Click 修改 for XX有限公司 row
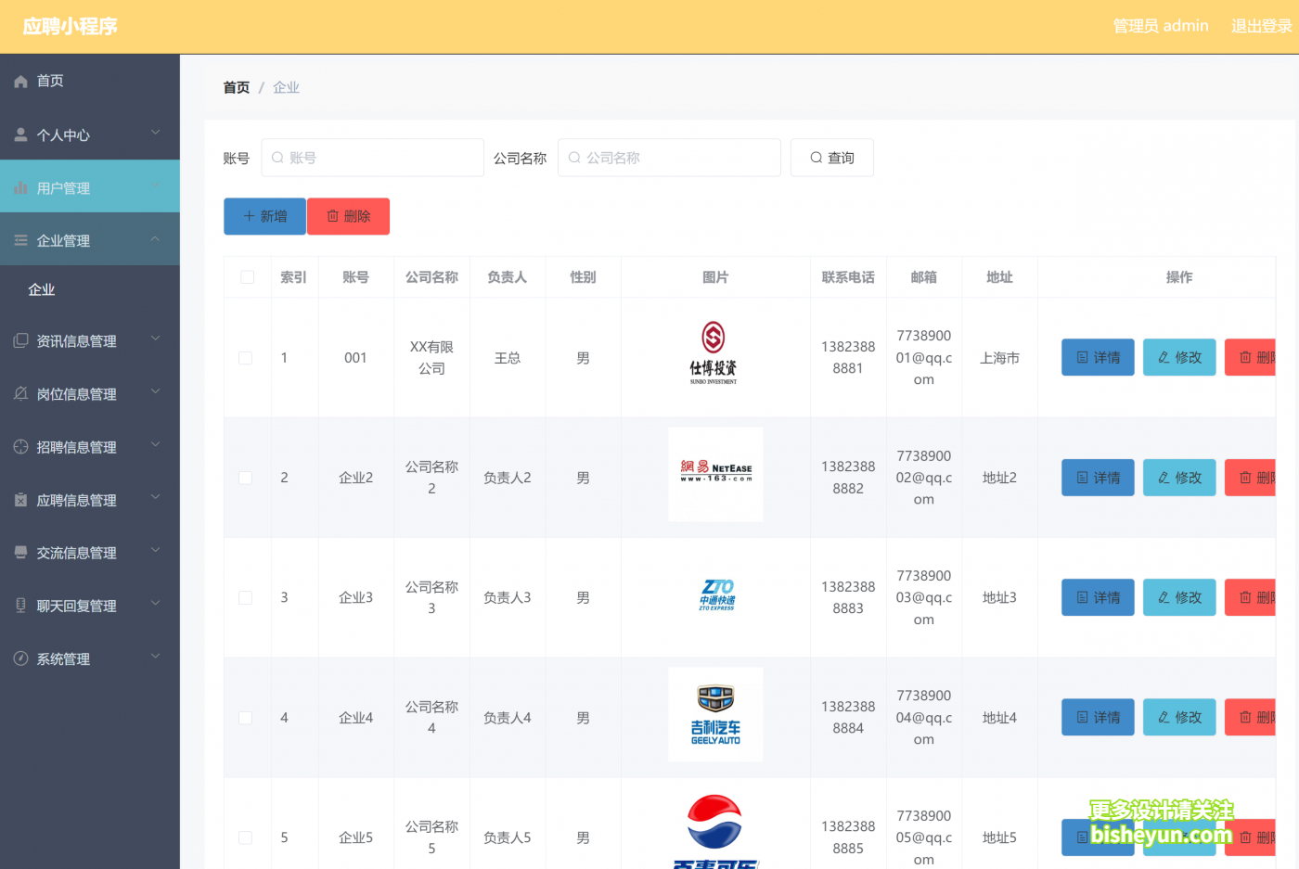Image resolution: width=1299 pixels, height=869 pixels. tap(1179, 357)
